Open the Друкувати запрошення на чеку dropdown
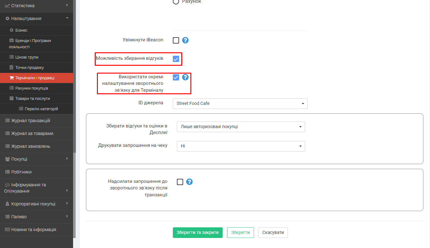 (241, 146)
